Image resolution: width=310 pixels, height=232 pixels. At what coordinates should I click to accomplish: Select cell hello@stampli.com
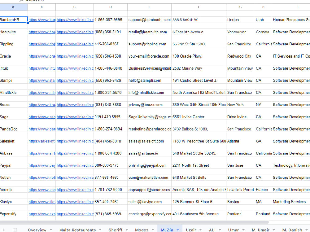click(x=149, y=80)
